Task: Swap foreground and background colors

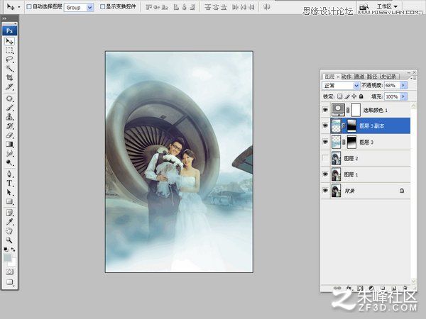Action: [x=13, y=250]
